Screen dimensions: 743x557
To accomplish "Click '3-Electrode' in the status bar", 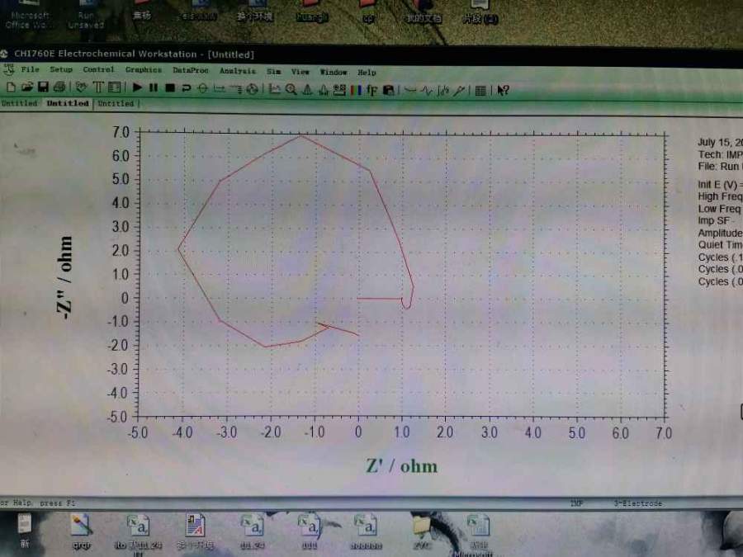I will [x=638, y=503].
